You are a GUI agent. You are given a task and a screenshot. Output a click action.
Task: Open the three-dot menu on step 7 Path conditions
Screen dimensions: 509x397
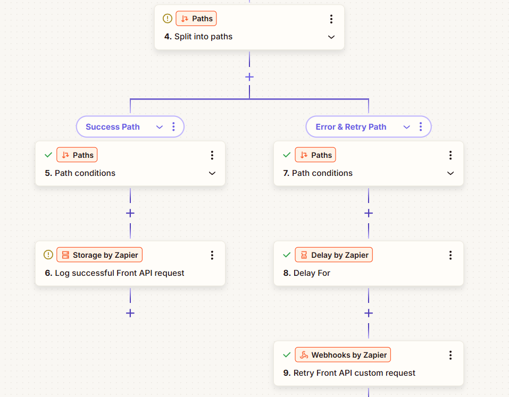pos(450,155)
